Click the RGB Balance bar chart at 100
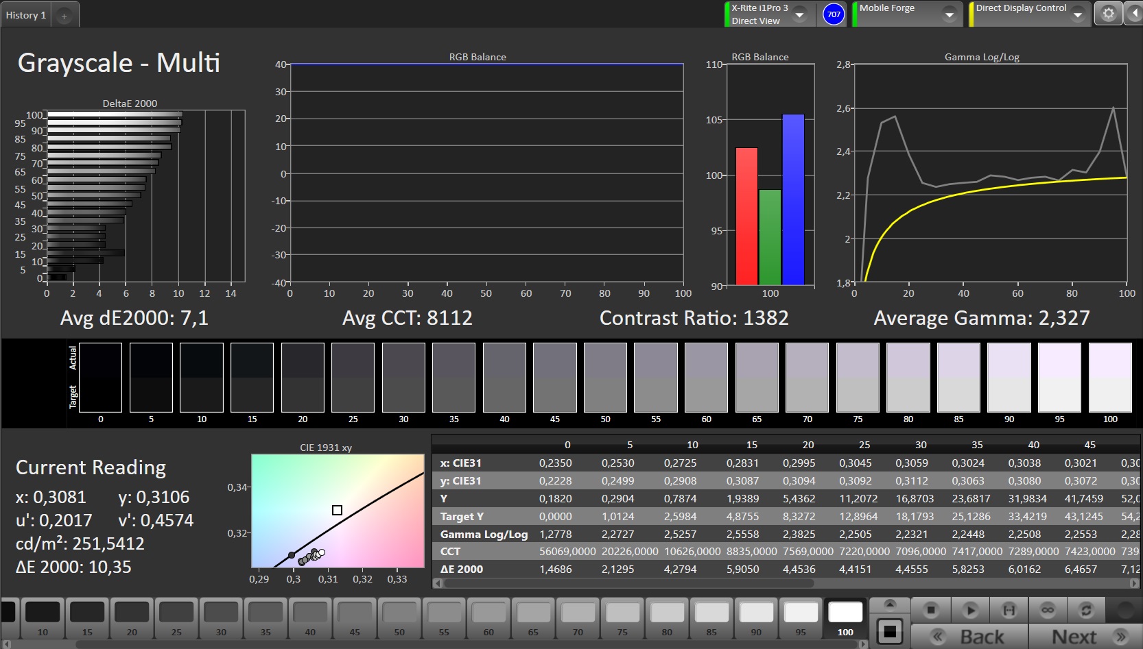This screenshot has width=1143, height=649. (x=770, y=174)
